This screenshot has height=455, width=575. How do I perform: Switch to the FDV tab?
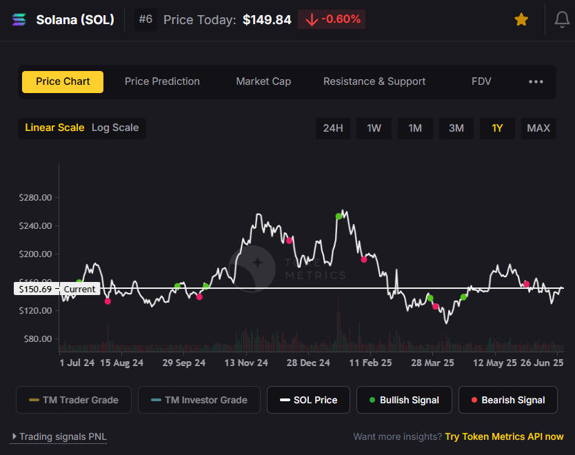tap(481, 81)
